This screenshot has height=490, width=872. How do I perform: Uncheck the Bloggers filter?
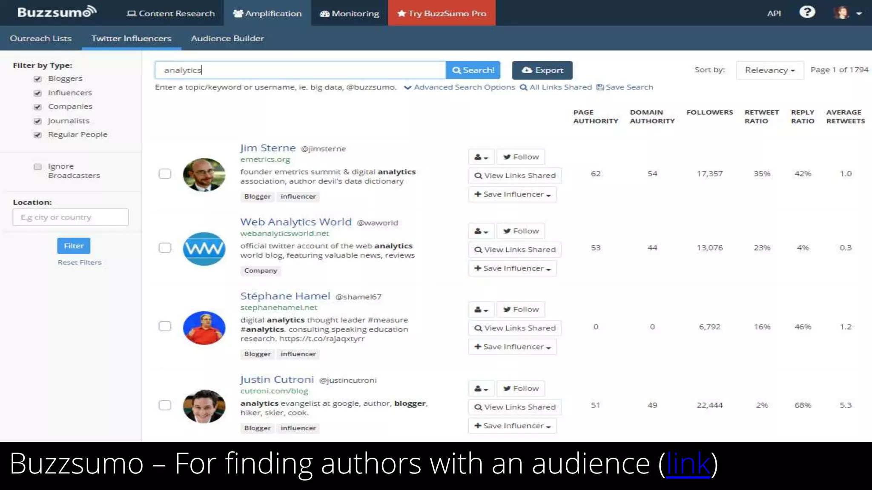click(x=38, y=79)
